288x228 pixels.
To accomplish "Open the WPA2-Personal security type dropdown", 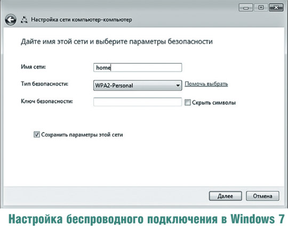I will click(138, 85).
